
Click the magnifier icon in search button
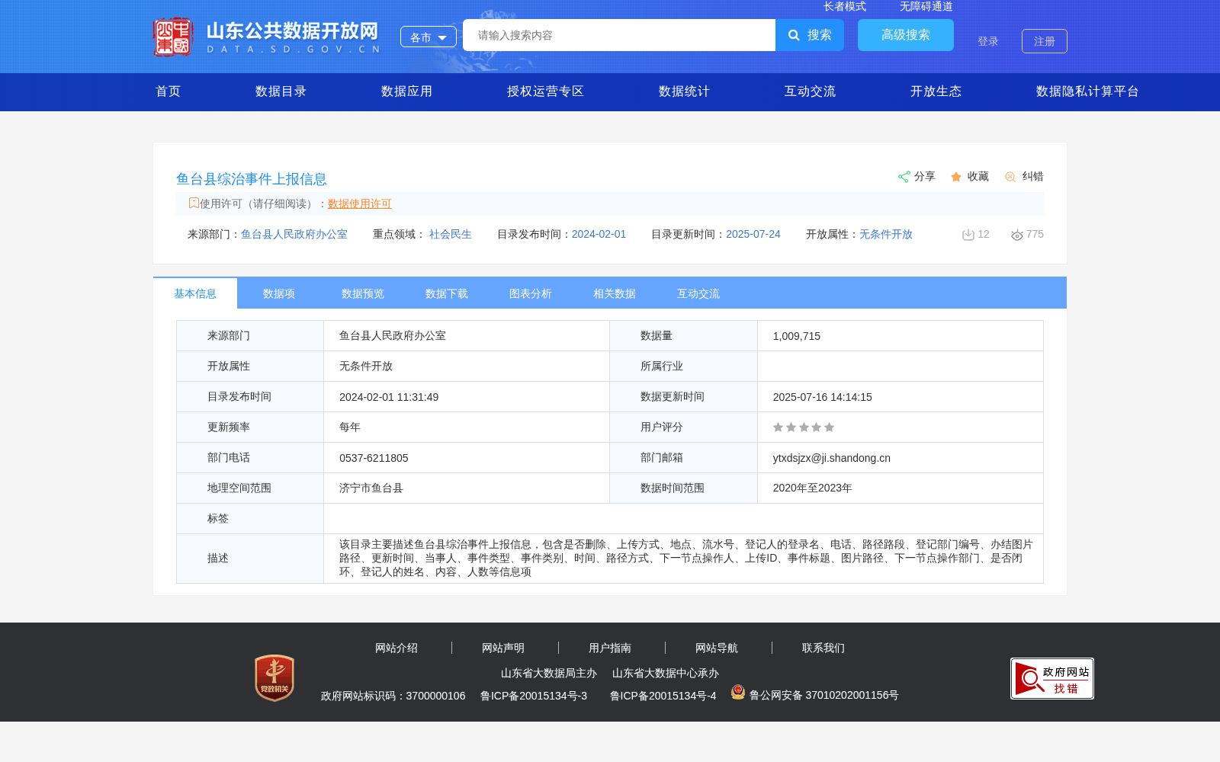(794, 35)
